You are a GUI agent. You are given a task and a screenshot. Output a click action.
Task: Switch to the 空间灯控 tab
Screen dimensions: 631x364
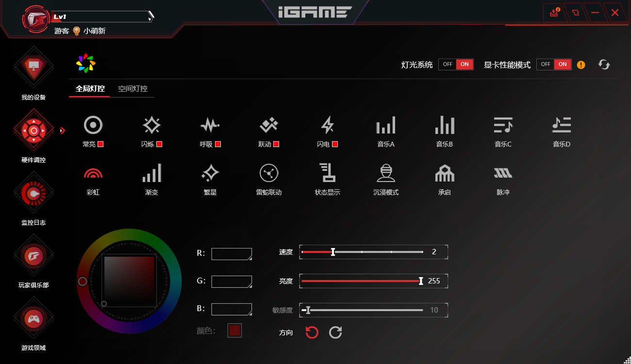pyautogui.click(x=133, y=89)
